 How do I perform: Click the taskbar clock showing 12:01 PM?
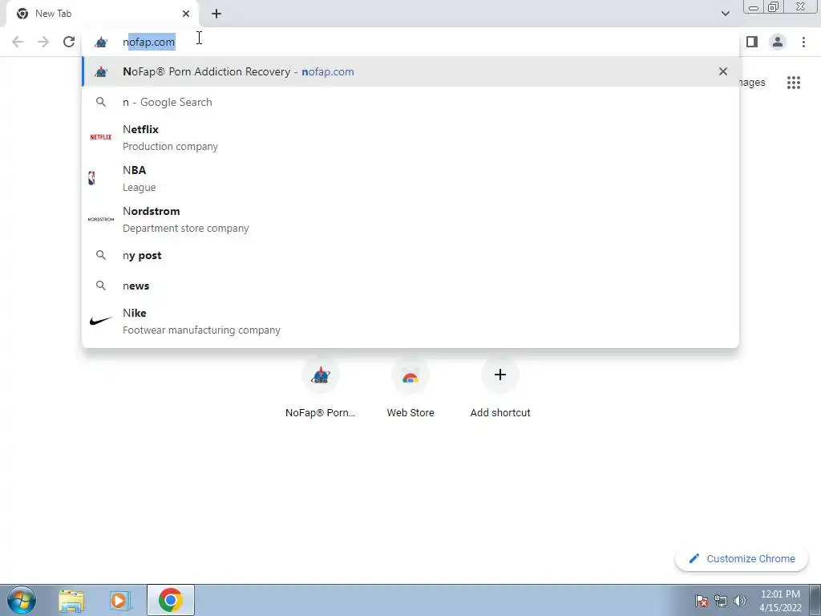780,600
